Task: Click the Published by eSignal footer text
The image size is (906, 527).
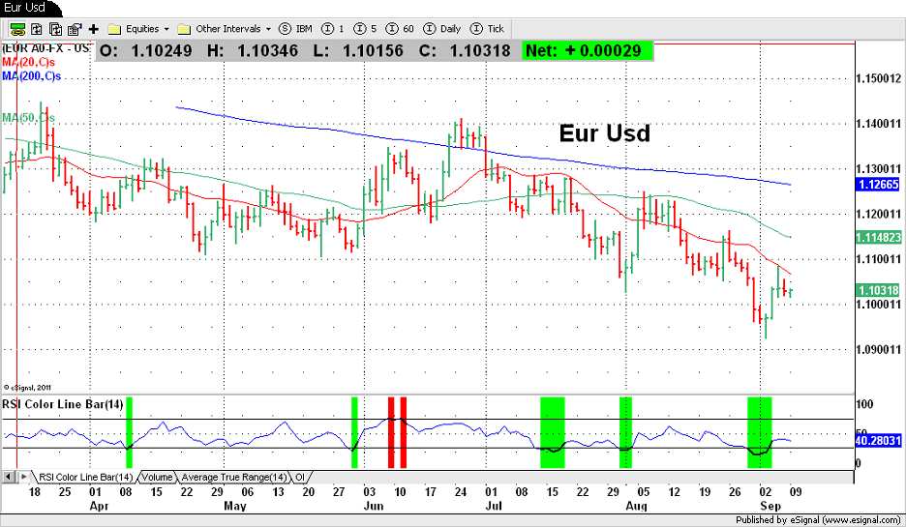Action: click(817, 520)
